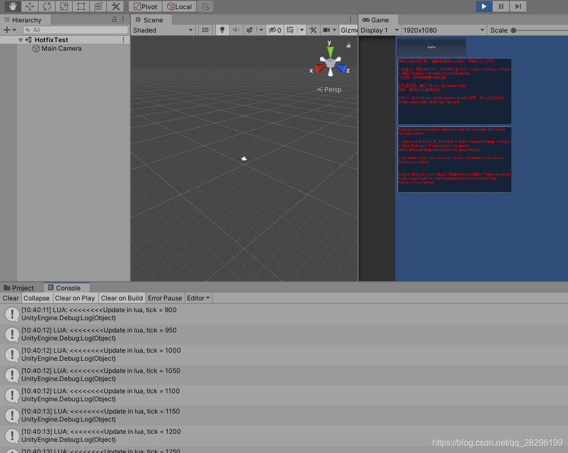Toggle hidden objects visibility counter
Screen dimensions: 568x453
coord(275,30)
